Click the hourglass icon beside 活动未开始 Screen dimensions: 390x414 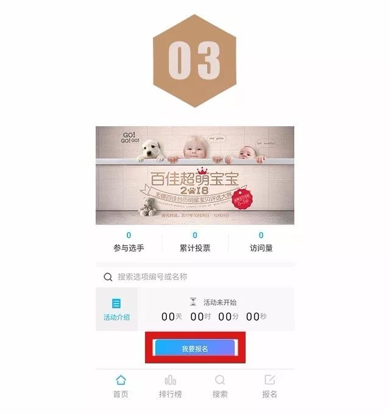point(193,302)
